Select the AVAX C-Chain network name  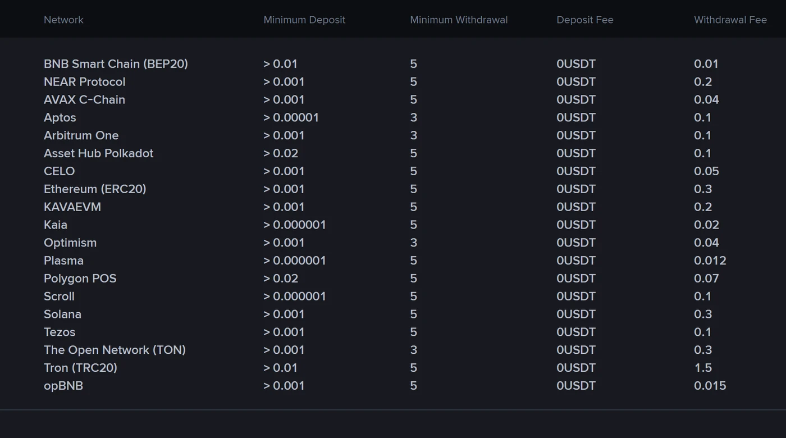(x=84, y=100)
